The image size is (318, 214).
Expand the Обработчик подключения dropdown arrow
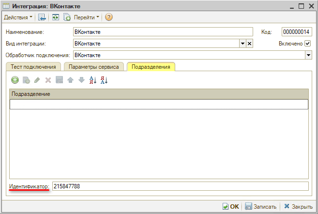click(x=308, y=55)
